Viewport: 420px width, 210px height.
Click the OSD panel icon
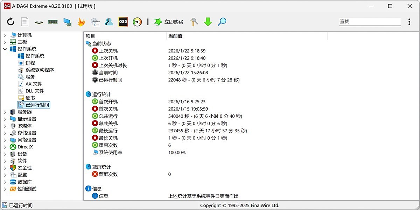coord(123,22)
